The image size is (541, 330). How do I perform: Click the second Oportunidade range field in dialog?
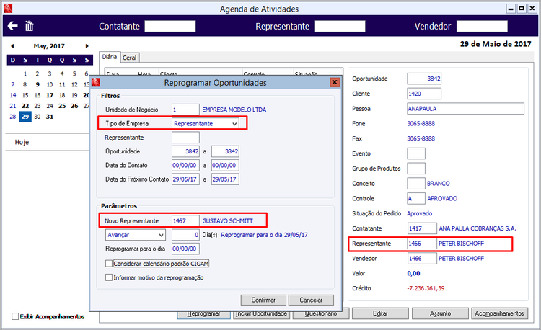(225, 151)
